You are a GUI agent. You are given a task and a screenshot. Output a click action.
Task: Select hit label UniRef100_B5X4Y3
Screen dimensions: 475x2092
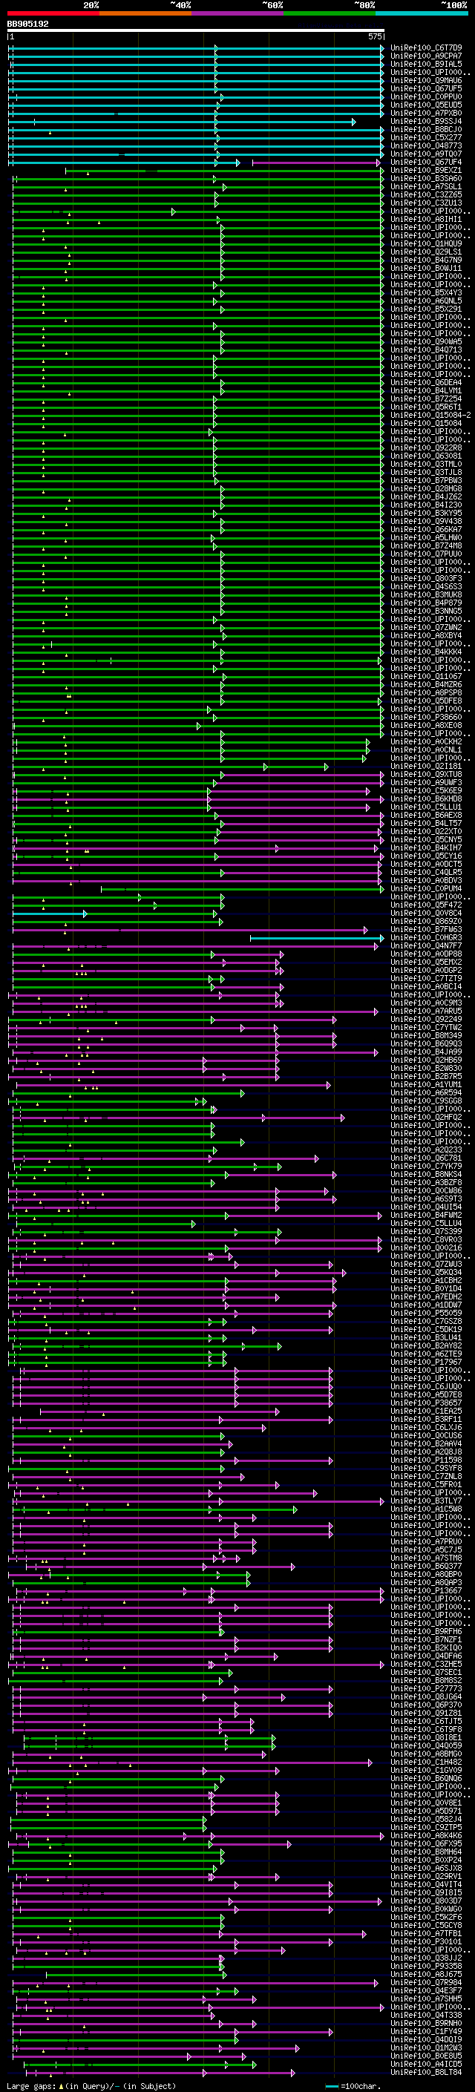426,292
